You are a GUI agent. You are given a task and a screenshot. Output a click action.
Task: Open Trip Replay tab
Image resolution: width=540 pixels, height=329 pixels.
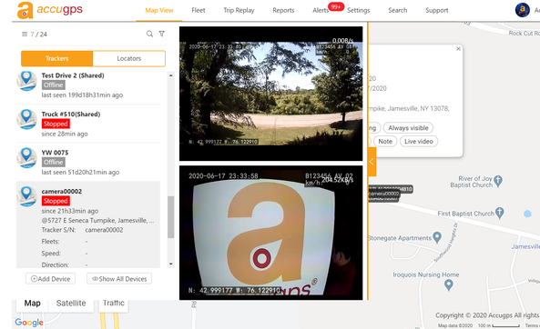coord(239,10)
